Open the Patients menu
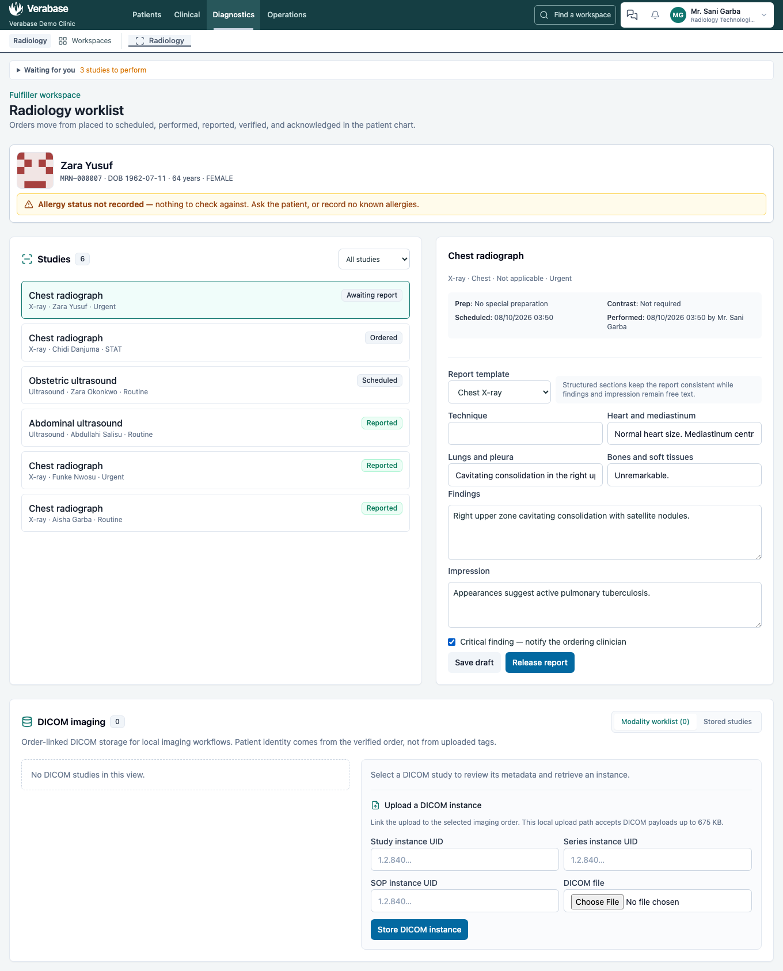 (147, 15)
